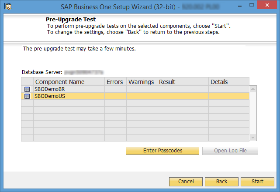Viewport: 280px width, 192px height.
Task: Select the SBODemoUS component row
Action: 135,96
